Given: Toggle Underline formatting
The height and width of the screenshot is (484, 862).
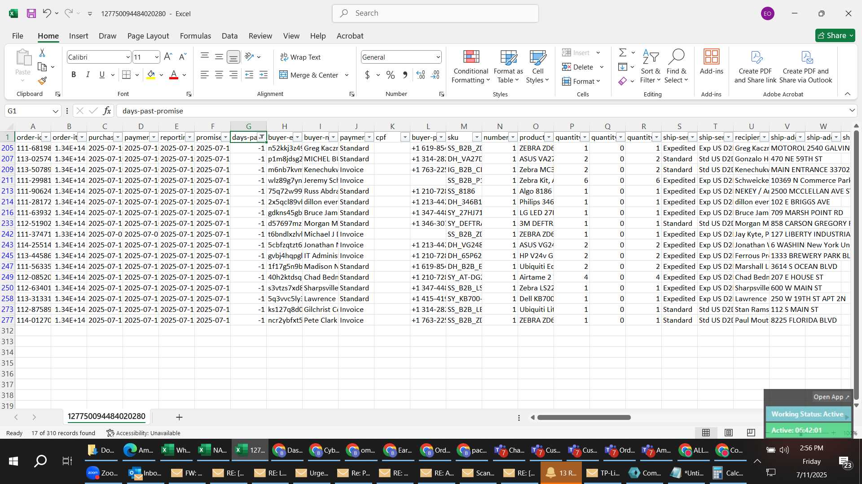Looking at the screenshot, I should tap(102, 75).
